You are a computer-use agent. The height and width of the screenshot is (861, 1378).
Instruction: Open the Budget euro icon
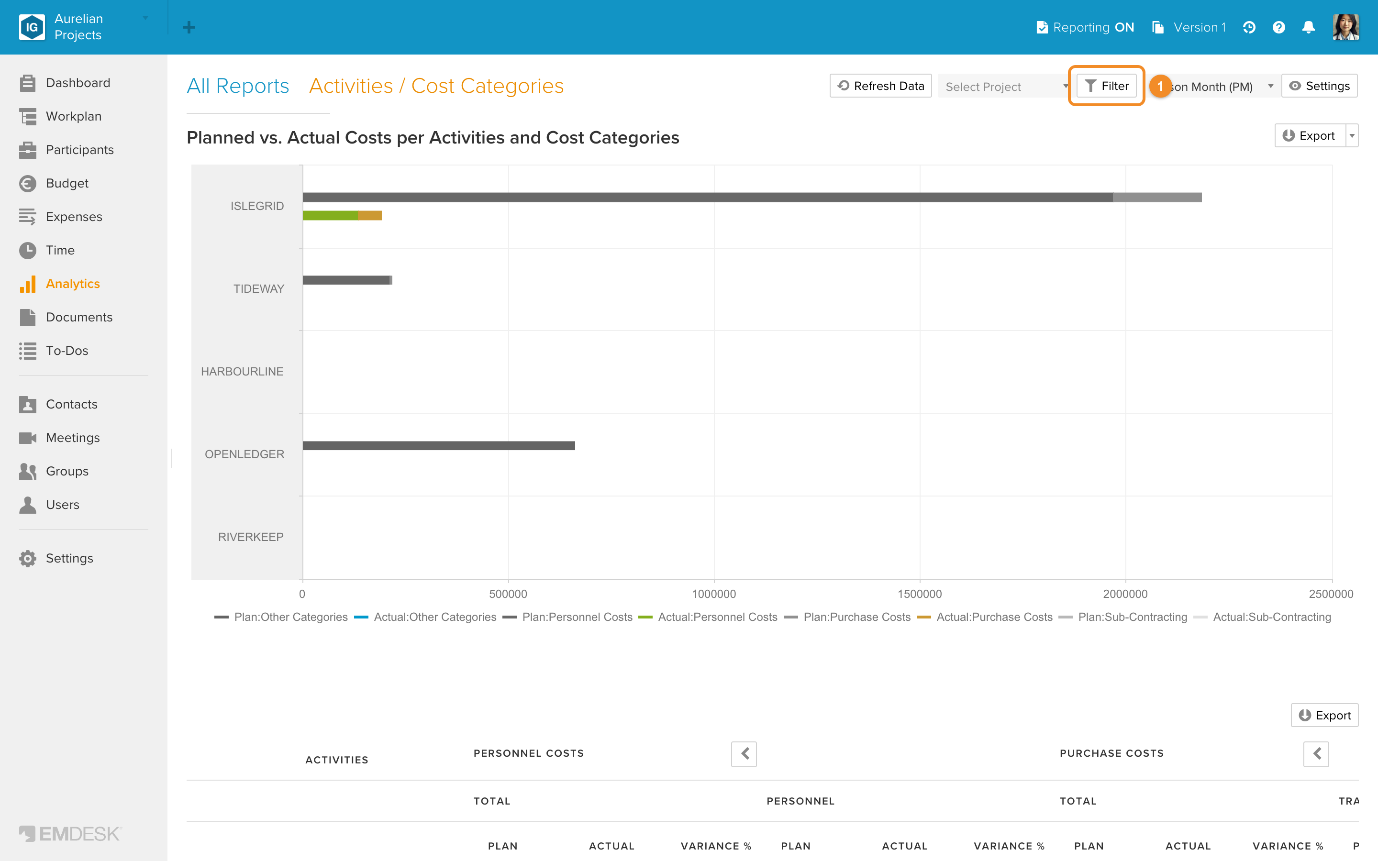[x=27, y=183]
